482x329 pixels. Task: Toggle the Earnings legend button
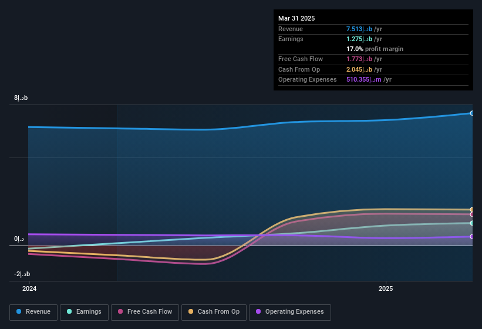pos(84,312)
